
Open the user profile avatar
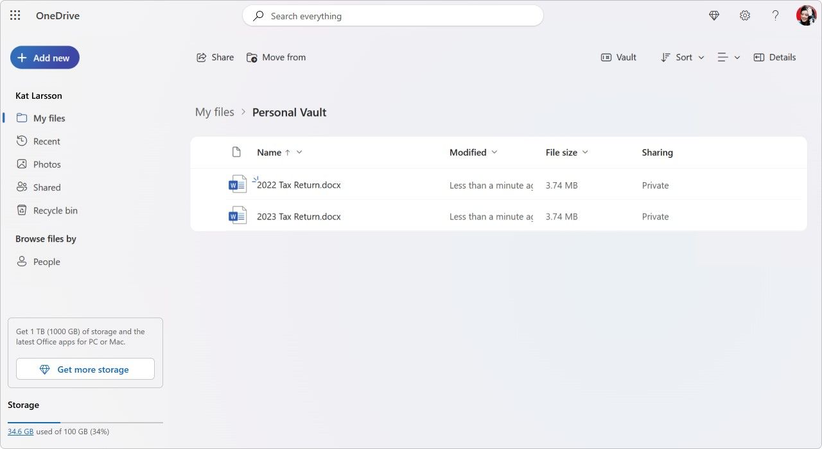[806, 15]
